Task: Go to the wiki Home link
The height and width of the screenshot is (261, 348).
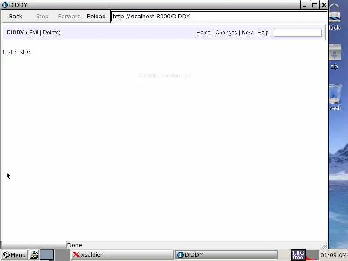Action: (203, 33)
